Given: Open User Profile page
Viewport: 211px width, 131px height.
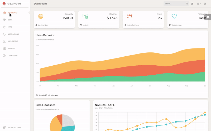Looking at the screenshot, I should (13, 41).
